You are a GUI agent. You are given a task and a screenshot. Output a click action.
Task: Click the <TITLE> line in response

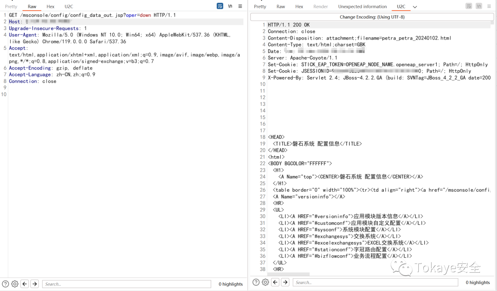tap(317, 144)
